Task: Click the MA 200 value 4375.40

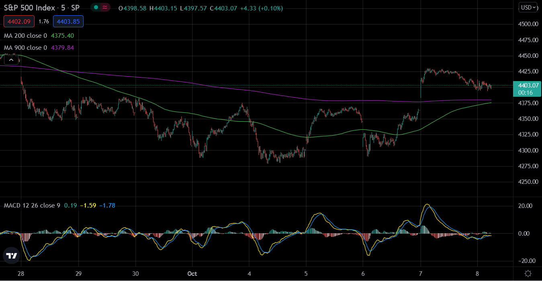Action: (x=62, y=35)
